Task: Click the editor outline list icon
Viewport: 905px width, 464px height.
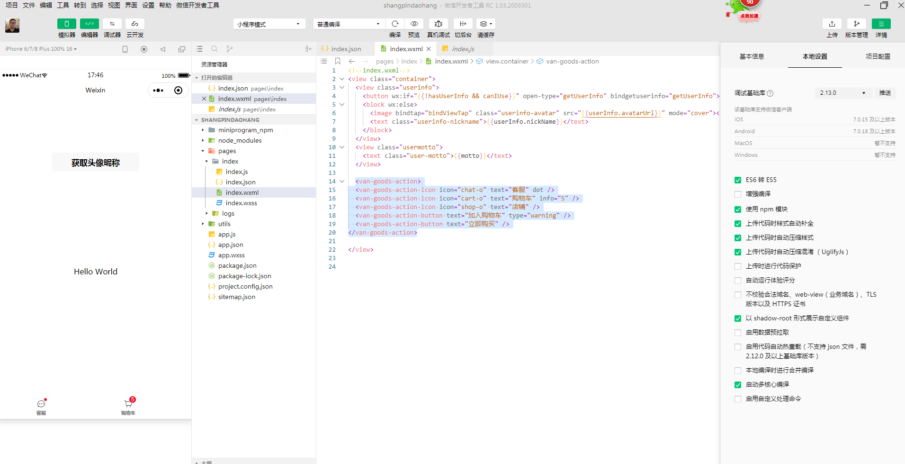Action: coord(323,61)
